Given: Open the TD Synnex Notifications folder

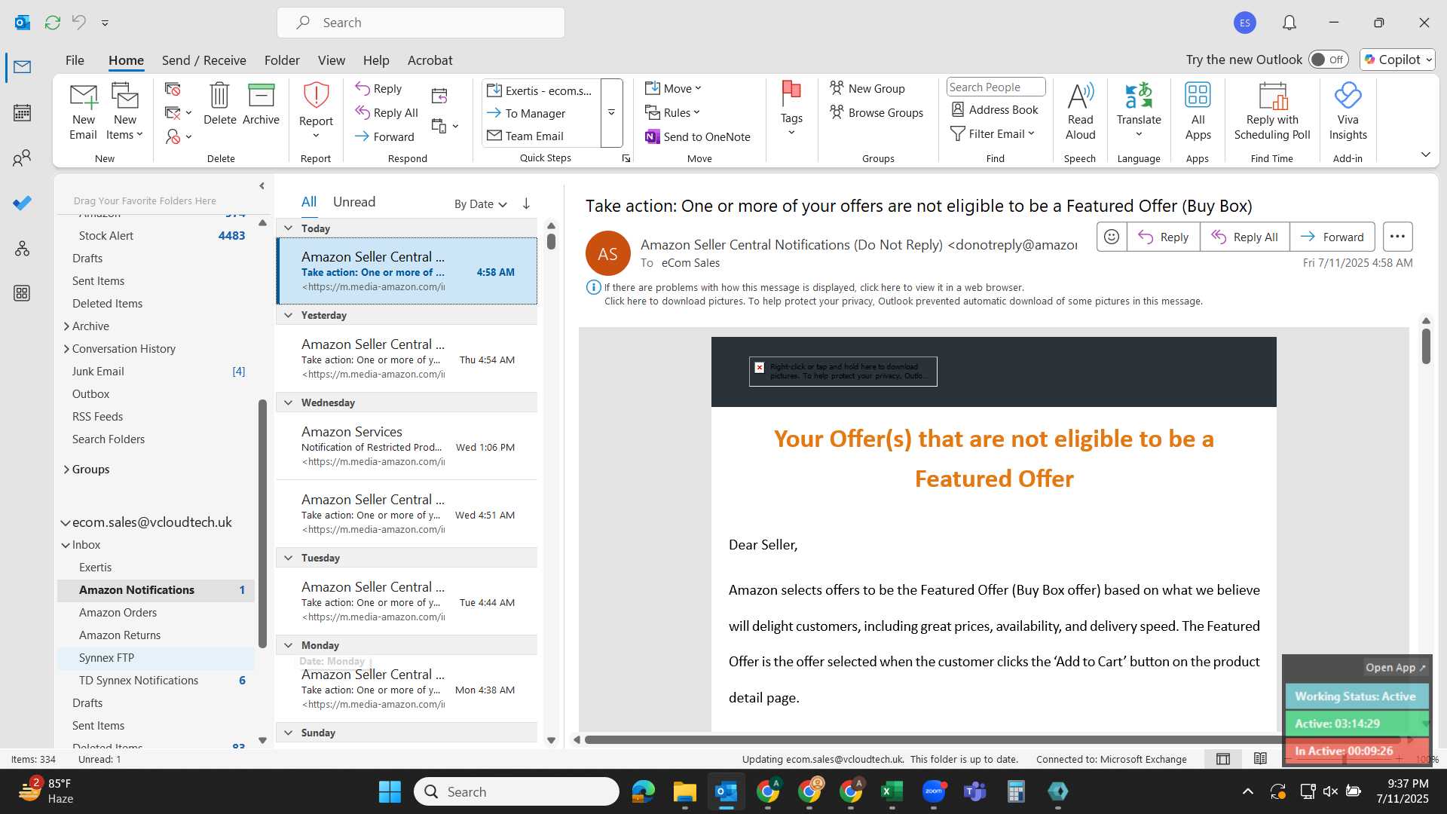Looking at the screenshot, I should pyautogui.click(x=139, y=680).
